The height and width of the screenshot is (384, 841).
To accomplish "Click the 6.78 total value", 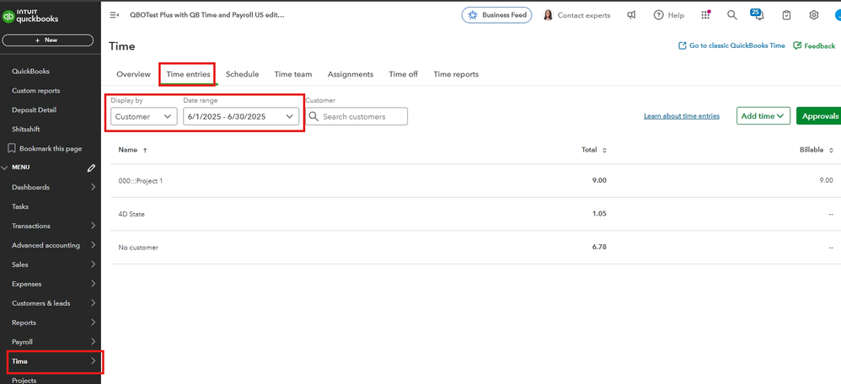I will [600, 248].
